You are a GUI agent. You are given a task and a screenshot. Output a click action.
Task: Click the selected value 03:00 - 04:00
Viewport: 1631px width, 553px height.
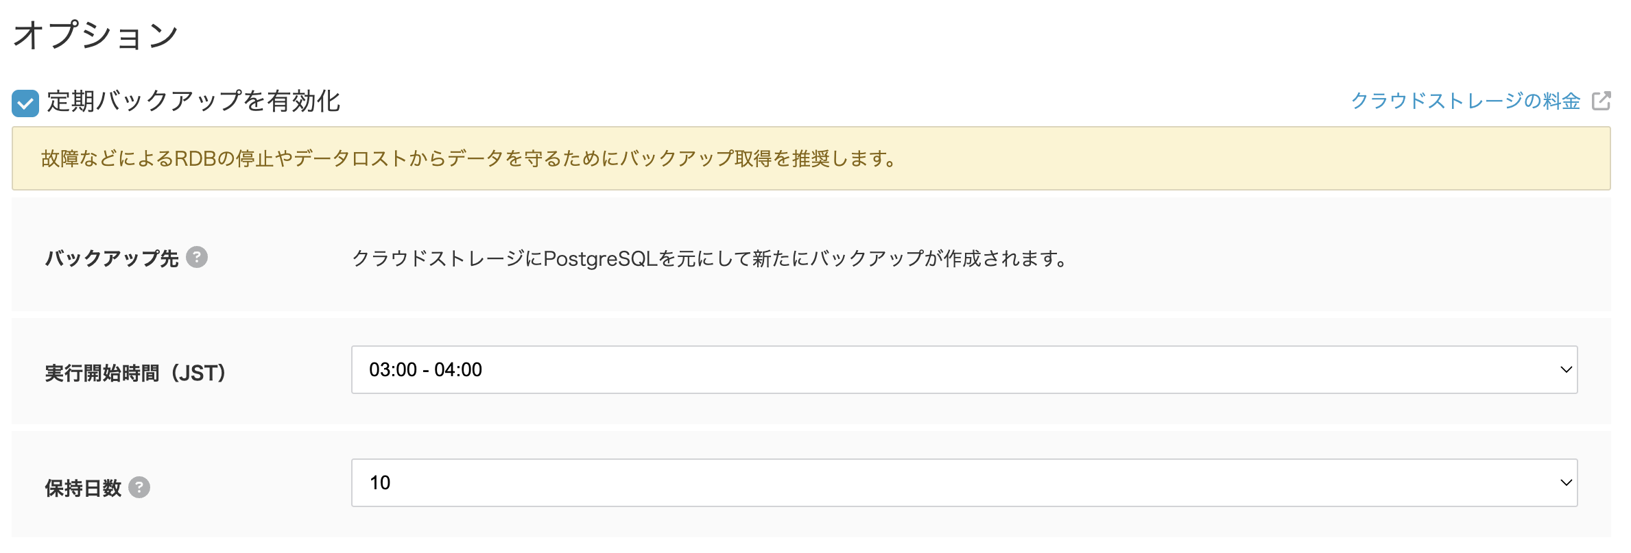pos(425,370)
